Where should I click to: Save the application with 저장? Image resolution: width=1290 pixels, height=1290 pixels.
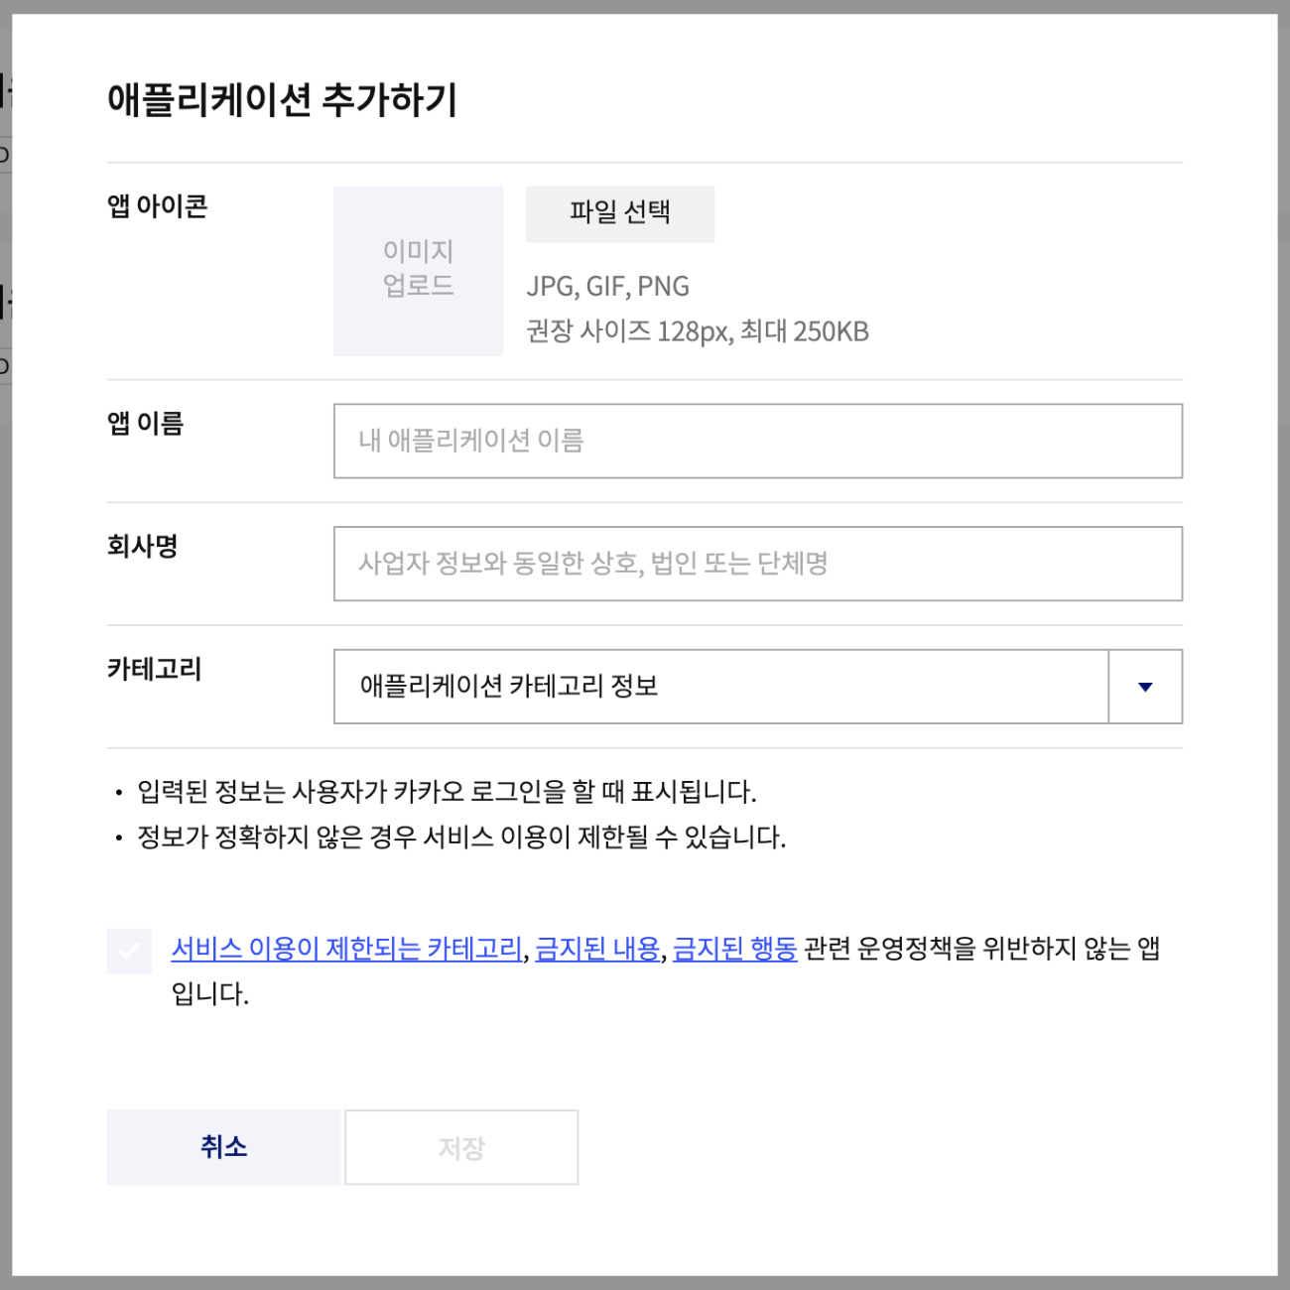[461, 1147]
